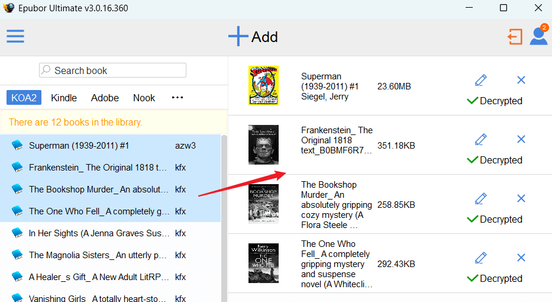Click book icon beside Superman library row
This screenshot has width=552, height=302.
17,145
